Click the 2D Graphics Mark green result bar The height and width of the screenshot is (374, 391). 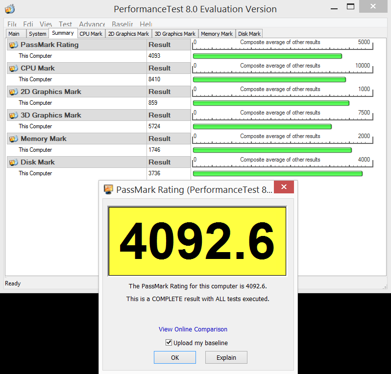point(271,103)
